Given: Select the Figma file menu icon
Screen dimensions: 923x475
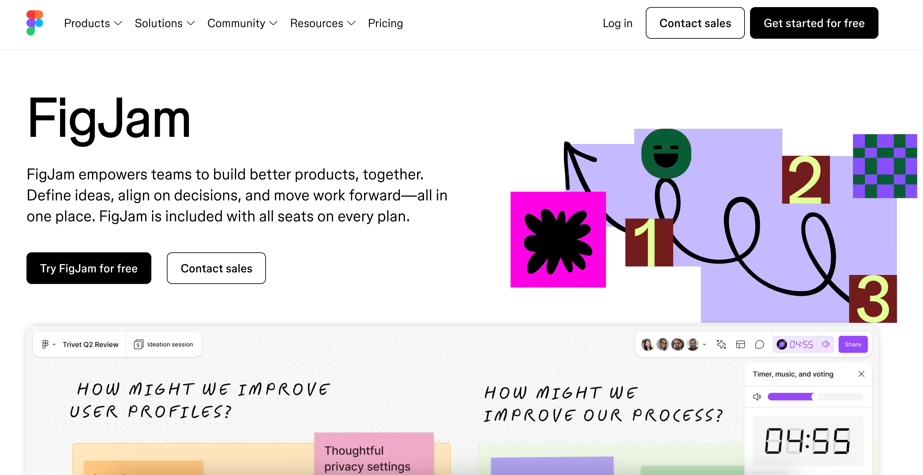Looking at the screenshot, I should (x=45, y=344).
